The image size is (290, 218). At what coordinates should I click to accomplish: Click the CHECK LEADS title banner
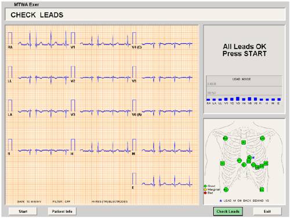(x=145, y=14)
